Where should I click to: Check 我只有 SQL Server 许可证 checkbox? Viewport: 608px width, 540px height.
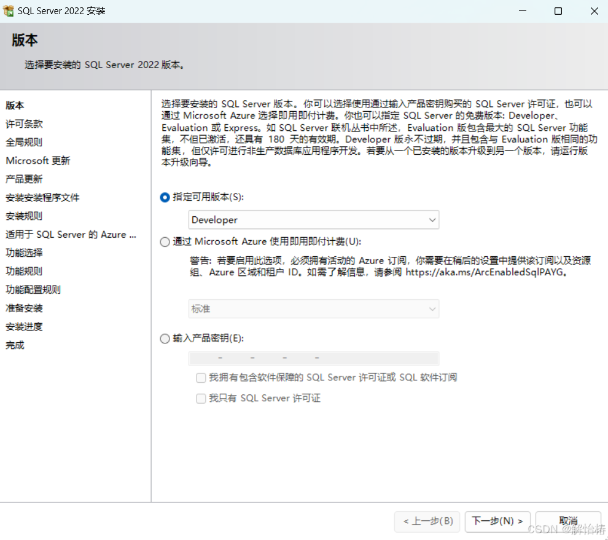201,399
